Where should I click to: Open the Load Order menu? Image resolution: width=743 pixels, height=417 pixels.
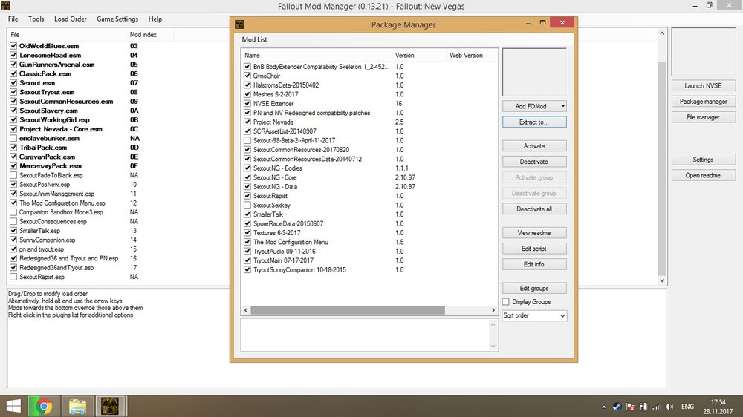coord(70,19)
